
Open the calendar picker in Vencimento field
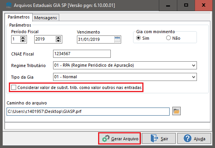pos(117,39)
